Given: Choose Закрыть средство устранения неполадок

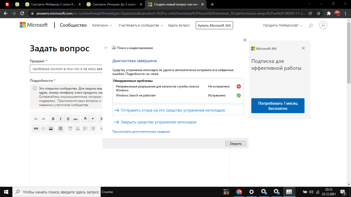Looking at the screenshot, I should click(155, 122).
